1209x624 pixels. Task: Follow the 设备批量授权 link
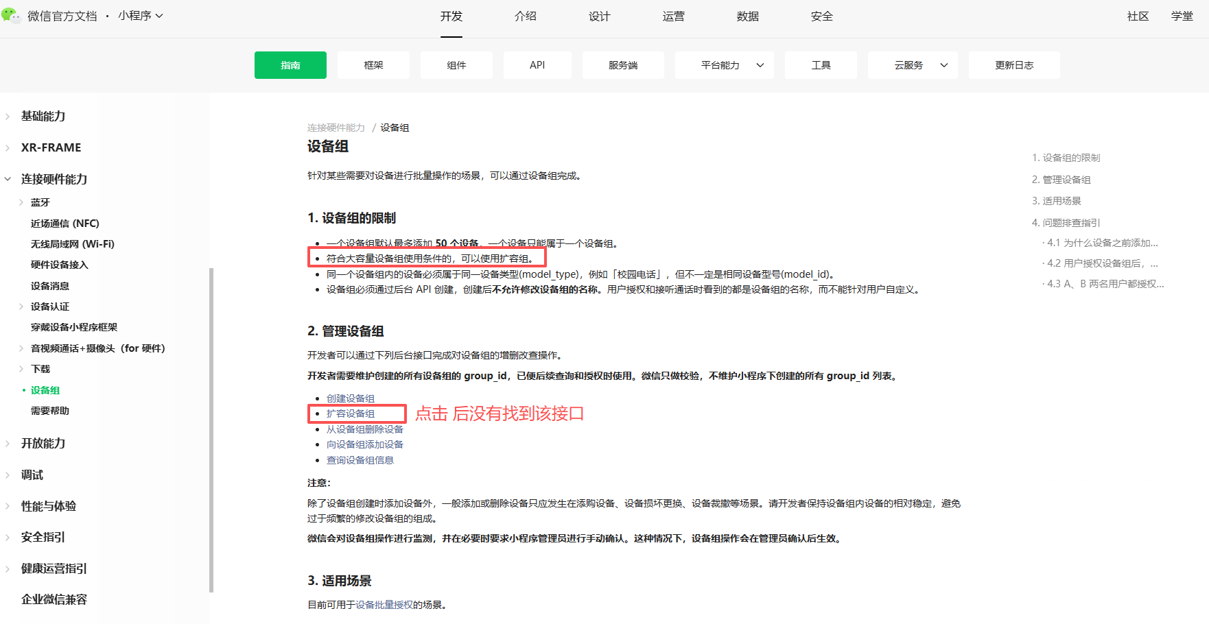(384, 605)
